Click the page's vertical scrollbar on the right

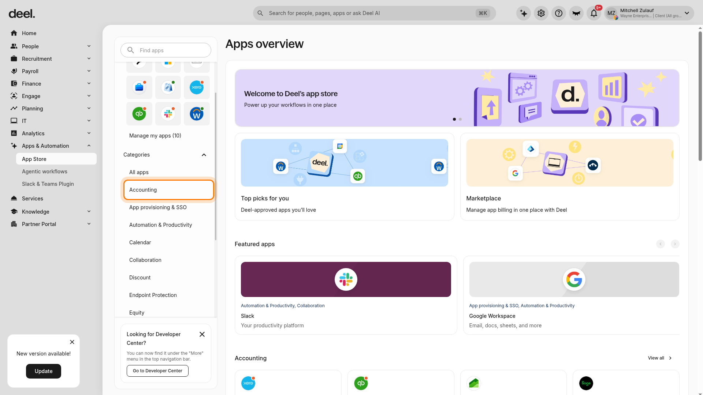(x=700, y=96)
